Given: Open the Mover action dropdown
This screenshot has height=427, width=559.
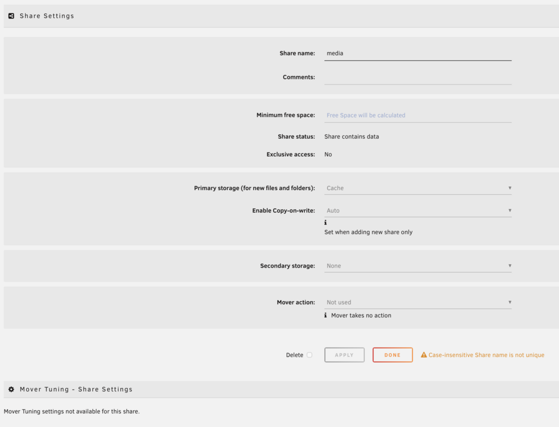Looking at the screenshot, I should pos(418,302).
